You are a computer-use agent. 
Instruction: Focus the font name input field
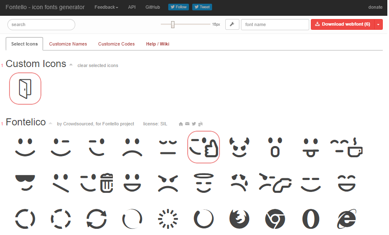click(x=275, y=24)
